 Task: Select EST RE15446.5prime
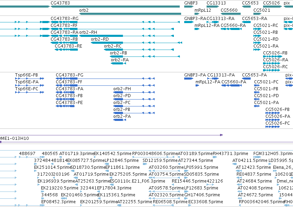189,181
